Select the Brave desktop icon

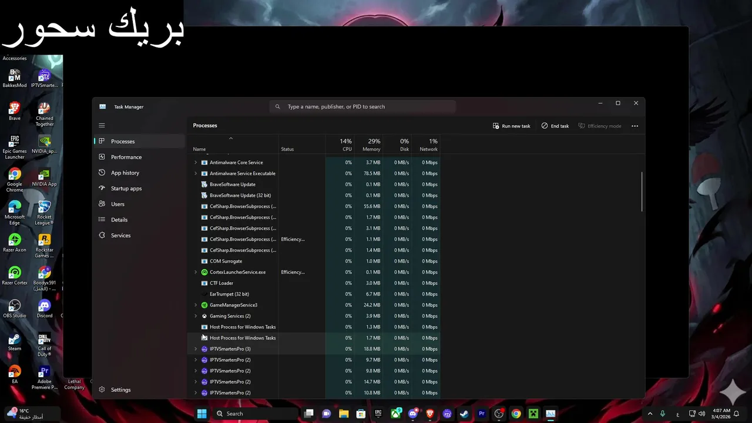click(15, 112)
